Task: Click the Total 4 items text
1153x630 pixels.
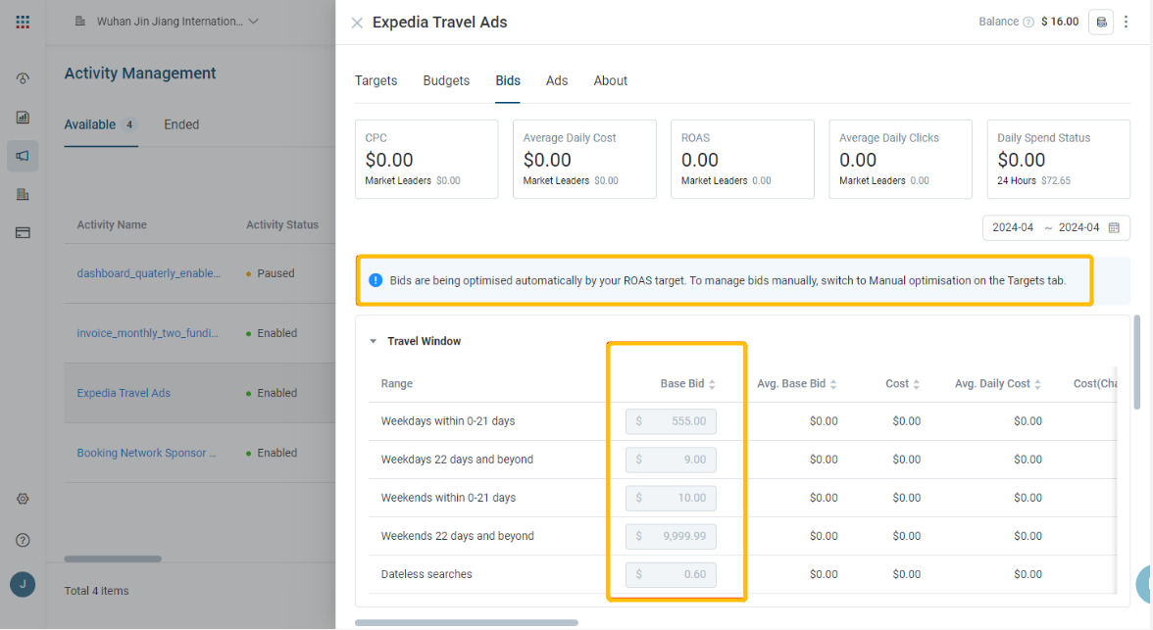Action: (96, 591)
